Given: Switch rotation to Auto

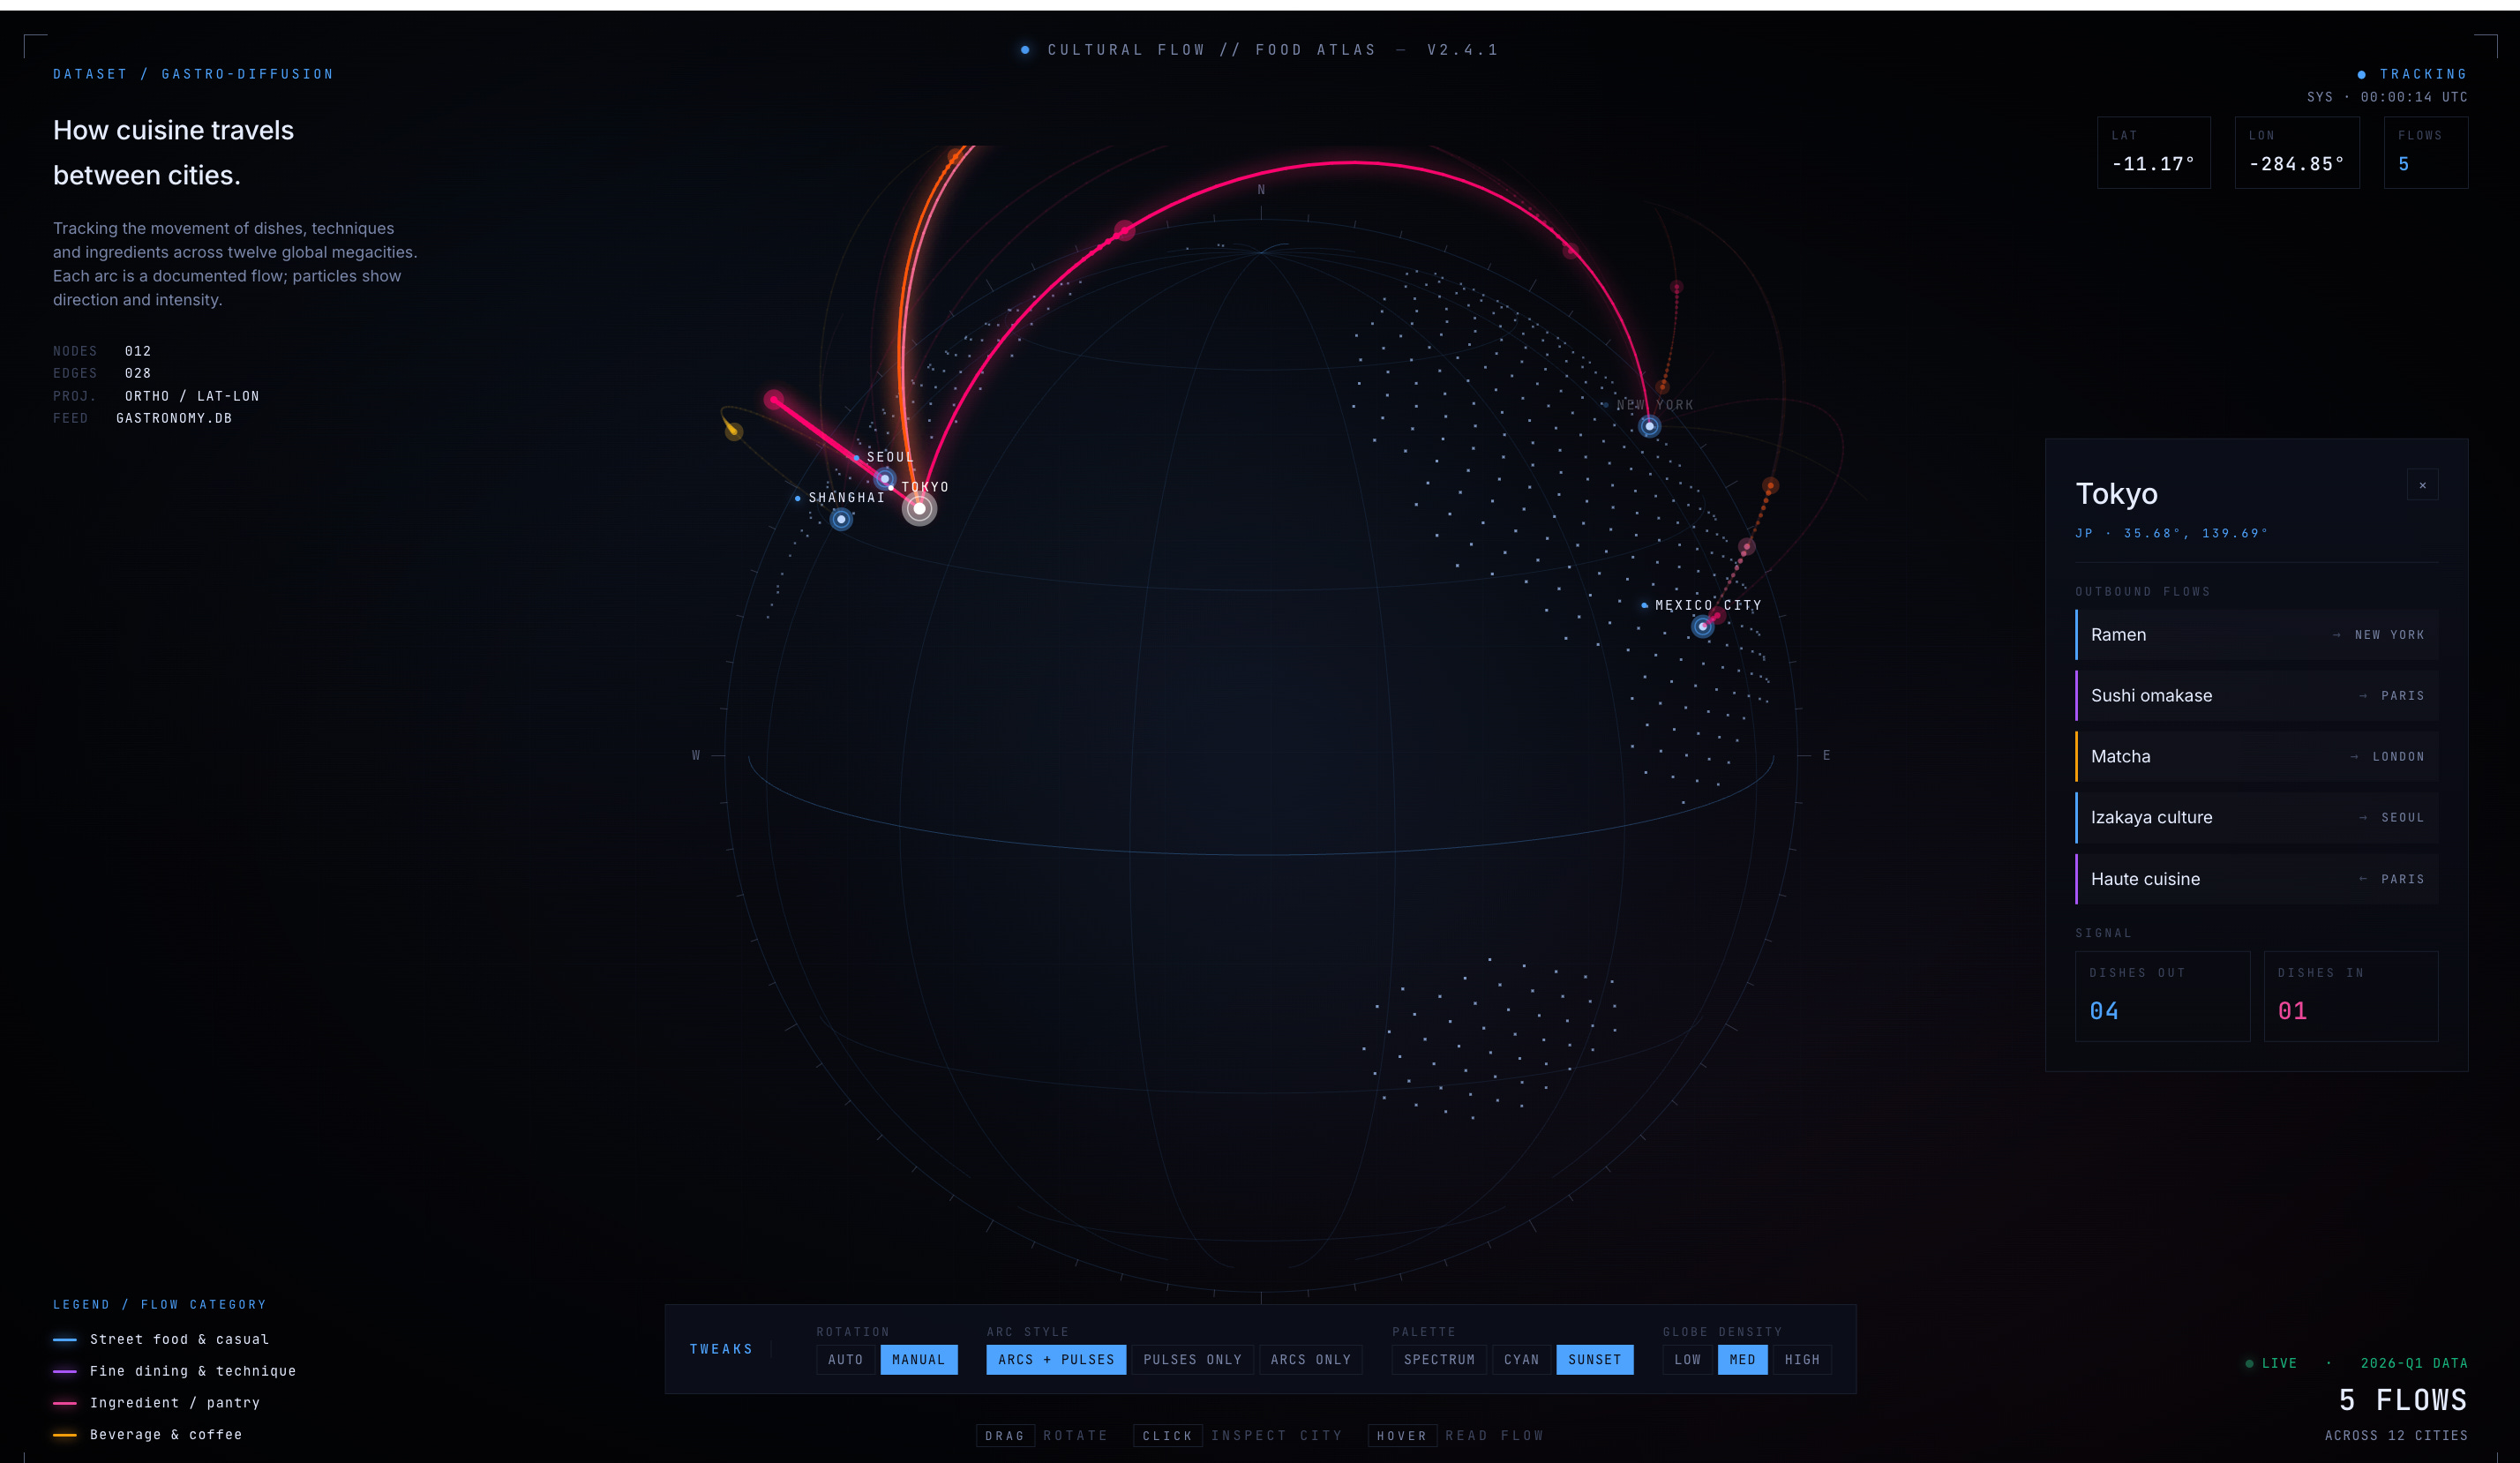Looking at the screenshot, I should pos(845,1359).
